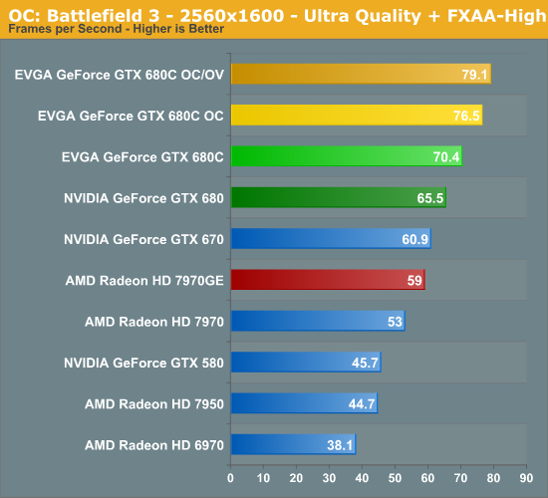
Task: Click the value 53 on HD 7970 bar
Action: (395, 322)
